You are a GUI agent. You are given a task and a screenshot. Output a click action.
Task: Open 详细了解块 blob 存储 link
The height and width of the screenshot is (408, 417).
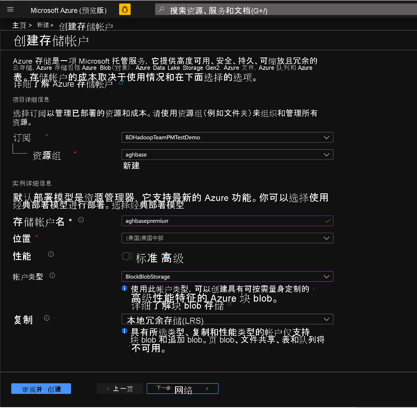(x=178, y=306)
